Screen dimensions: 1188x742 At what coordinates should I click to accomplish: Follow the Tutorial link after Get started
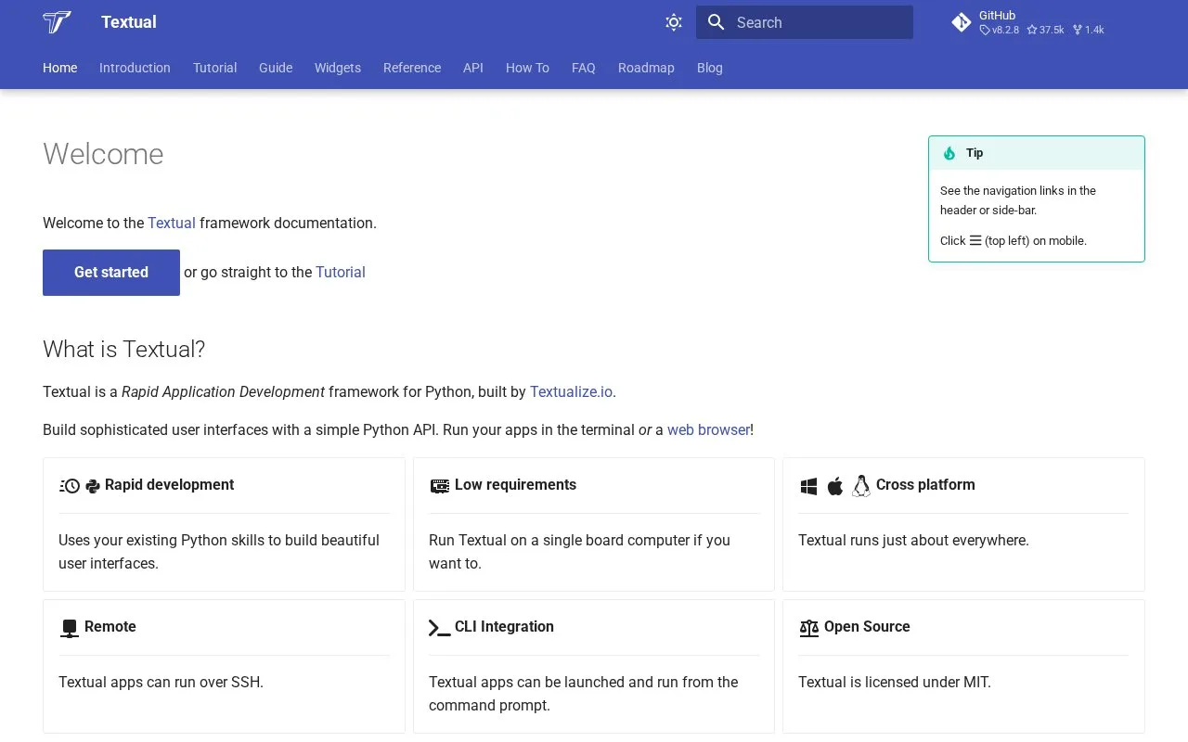pos(341,272)
